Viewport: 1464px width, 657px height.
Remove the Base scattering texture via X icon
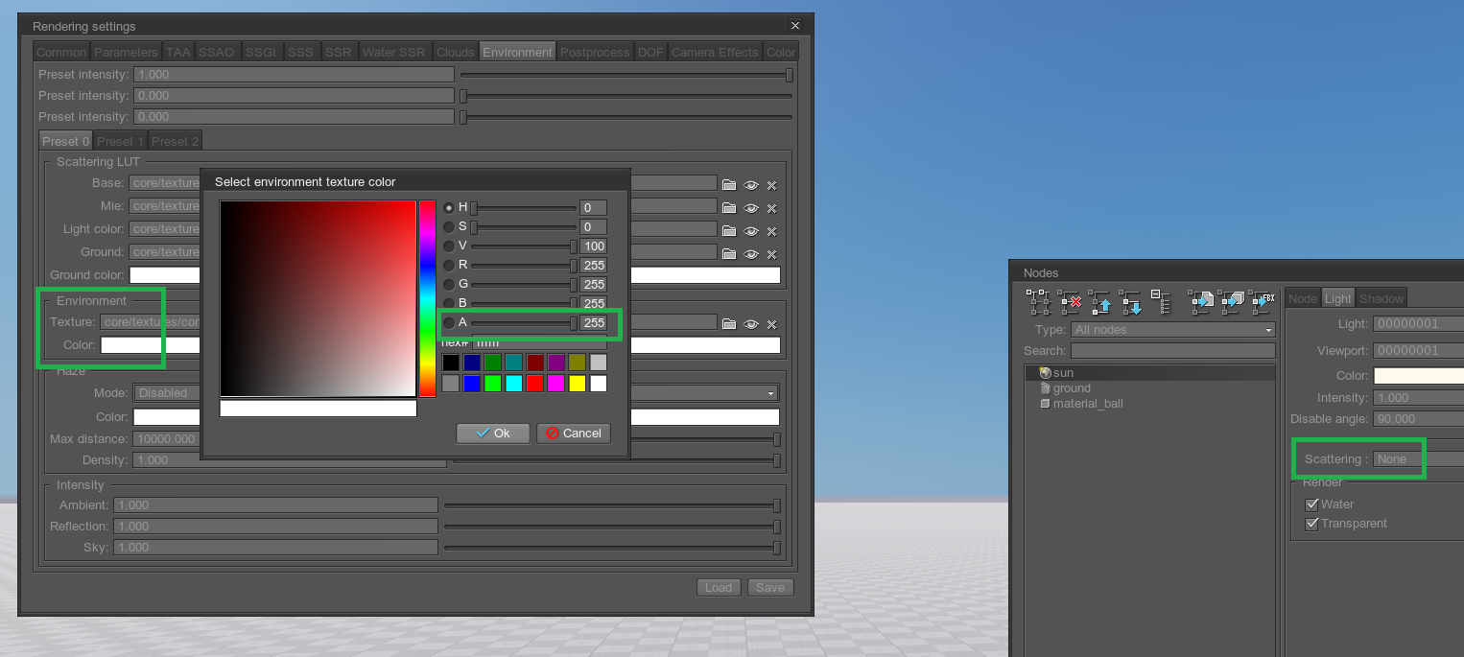coord(771,185)
